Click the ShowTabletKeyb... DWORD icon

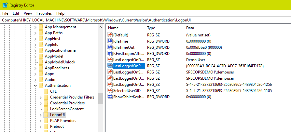[x=110, y=97]
